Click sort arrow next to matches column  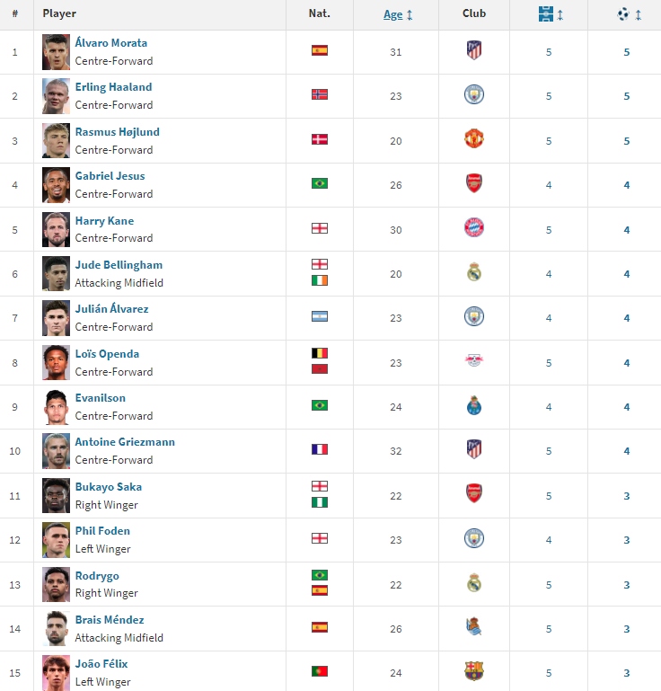pyautogui.click(x=560, y=15)
